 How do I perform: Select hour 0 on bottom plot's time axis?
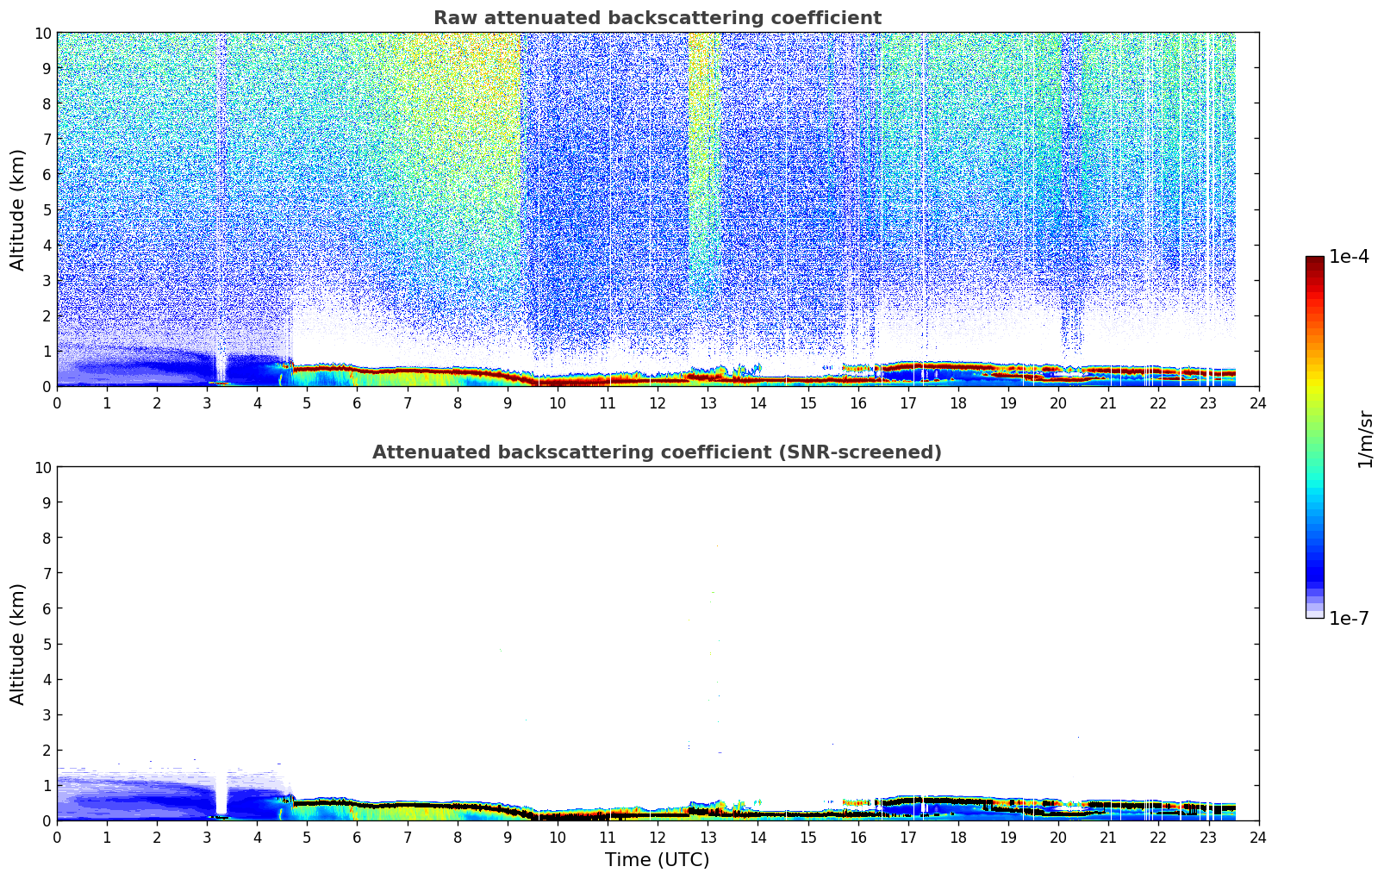pos(57,838)
